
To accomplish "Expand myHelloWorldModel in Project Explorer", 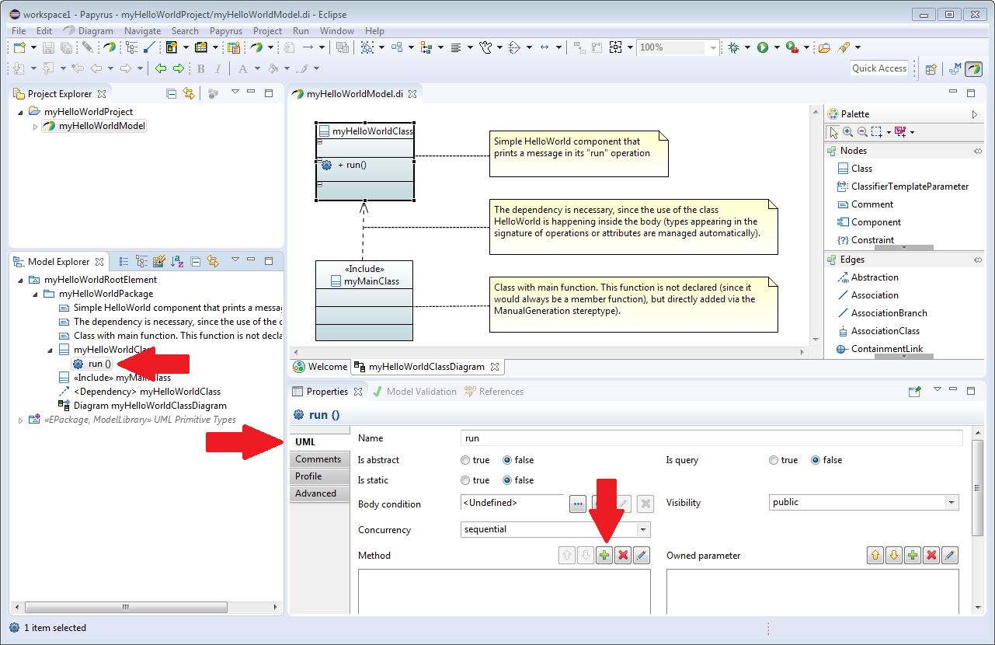I will 35,126.
